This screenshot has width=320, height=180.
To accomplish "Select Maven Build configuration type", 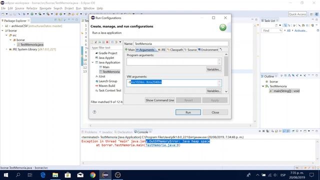I will click(105, 86).
